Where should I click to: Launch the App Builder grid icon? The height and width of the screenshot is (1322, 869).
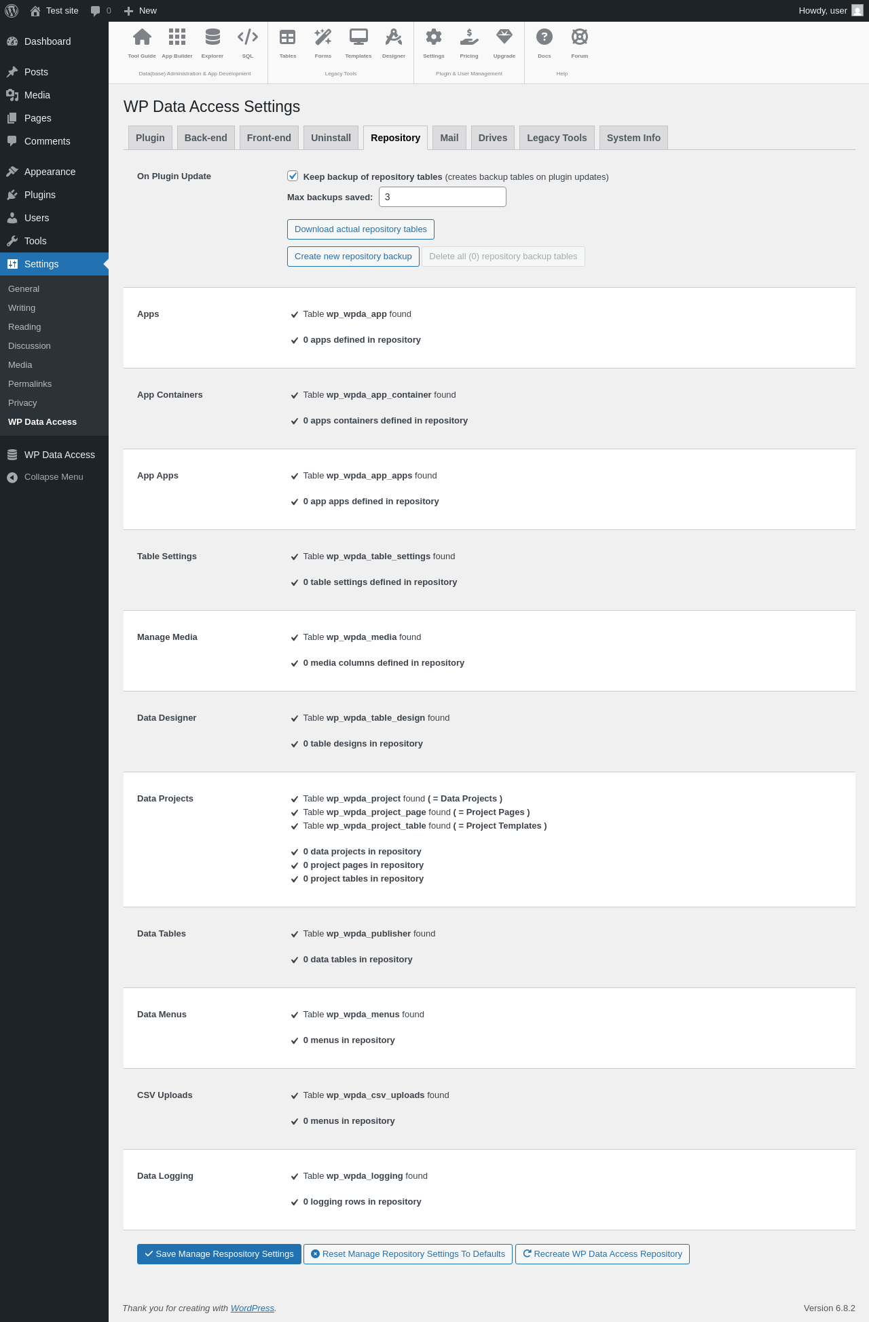177,37
